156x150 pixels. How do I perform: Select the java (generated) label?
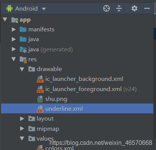coord(51,49)
